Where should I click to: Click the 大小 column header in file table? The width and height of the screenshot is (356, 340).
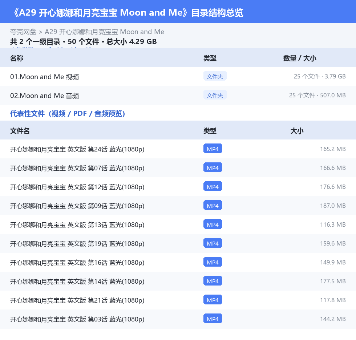(297, 131)
